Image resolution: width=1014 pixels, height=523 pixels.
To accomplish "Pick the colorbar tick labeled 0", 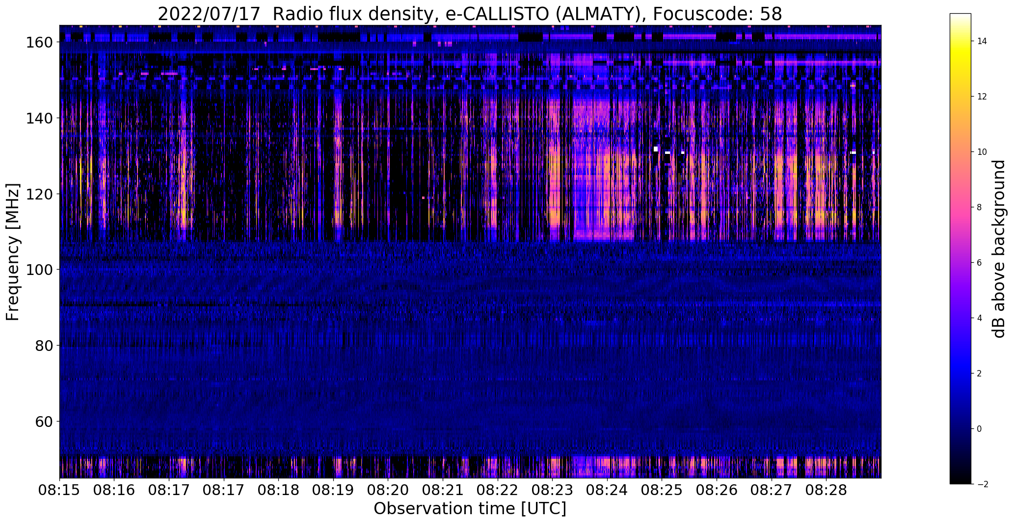I will 979,429.
